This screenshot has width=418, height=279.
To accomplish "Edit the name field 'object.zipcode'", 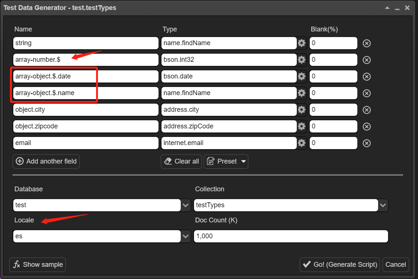I will [x=86, y=126].
